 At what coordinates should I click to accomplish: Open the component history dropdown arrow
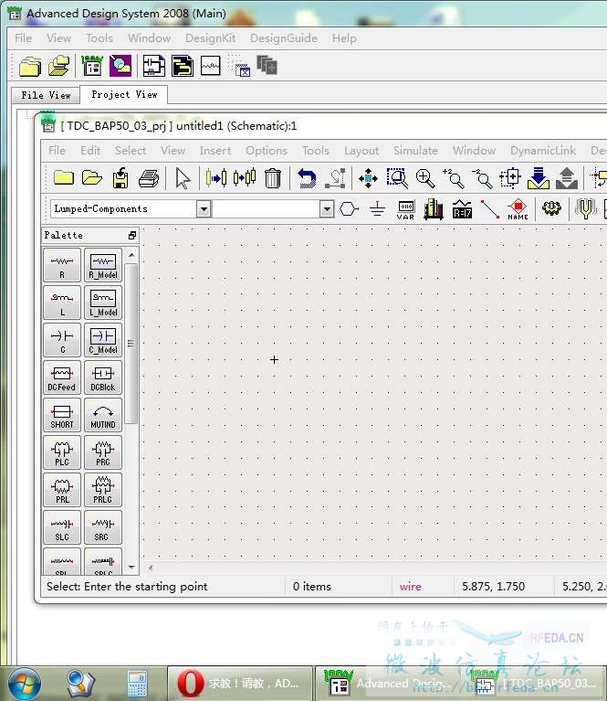327,208
